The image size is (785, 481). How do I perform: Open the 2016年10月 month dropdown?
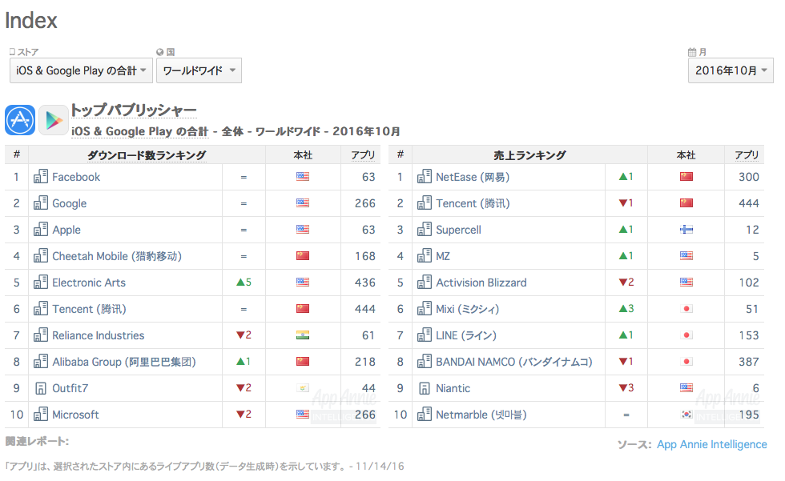click(x=731, y=70)
